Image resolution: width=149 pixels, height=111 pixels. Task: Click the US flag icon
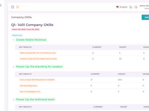point(118,7)
